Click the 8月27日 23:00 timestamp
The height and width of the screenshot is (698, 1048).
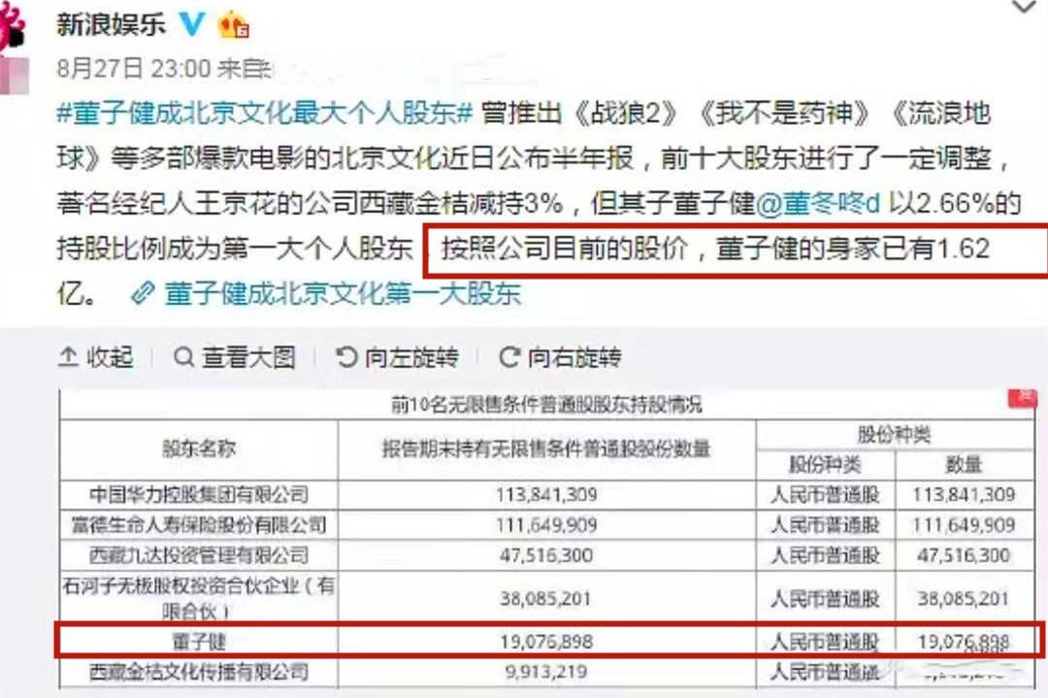[134, 68]
